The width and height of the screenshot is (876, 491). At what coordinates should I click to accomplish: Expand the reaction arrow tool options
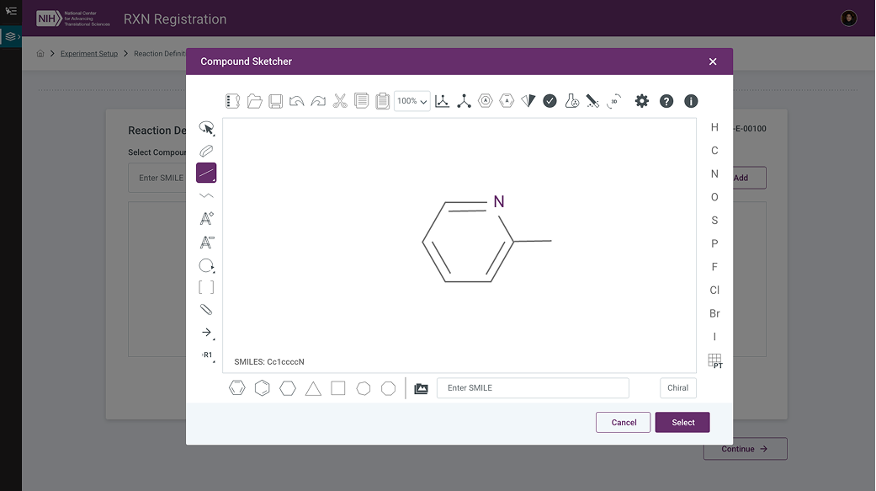pos(207,333)
